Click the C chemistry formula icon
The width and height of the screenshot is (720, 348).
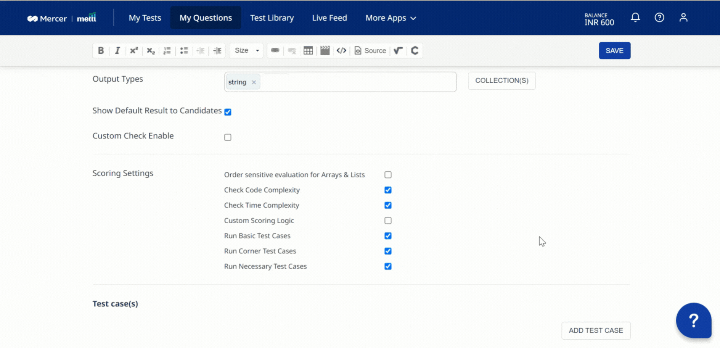[415, 50]
